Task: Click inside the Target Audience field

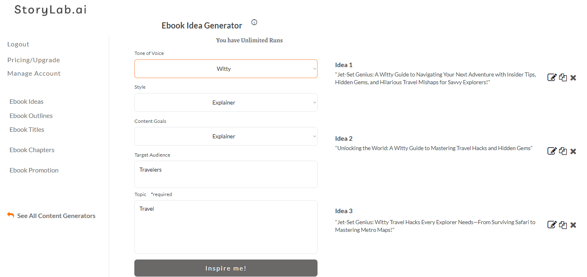Action: pos(226,174)
